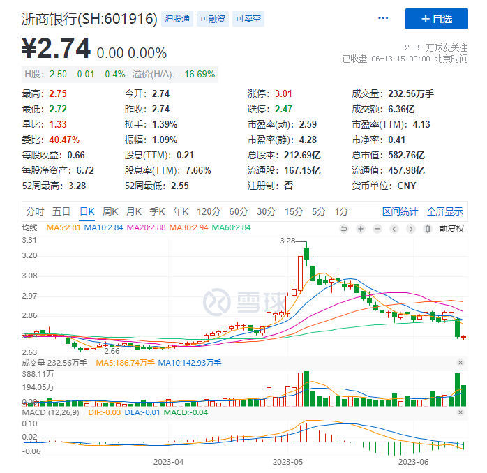
Task: Click the volume MA5:186.74万手 label
Action: point(125,363)
